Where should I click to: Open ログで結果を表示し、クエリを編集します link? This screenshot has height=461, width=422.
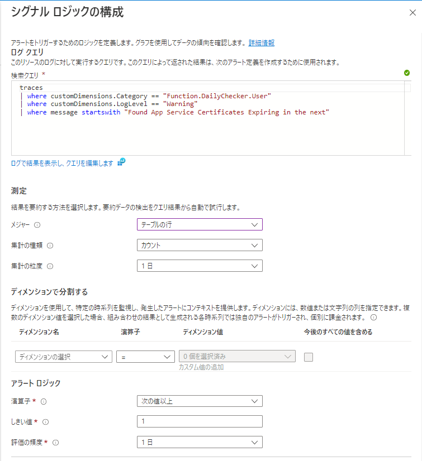point(62,164)
